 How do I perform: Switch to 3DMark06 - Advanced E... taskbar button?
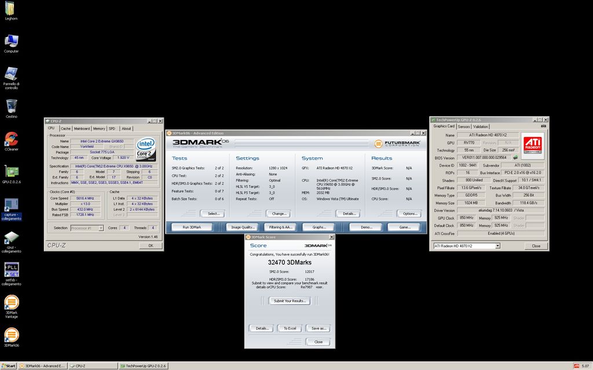[x=42, y=366]
